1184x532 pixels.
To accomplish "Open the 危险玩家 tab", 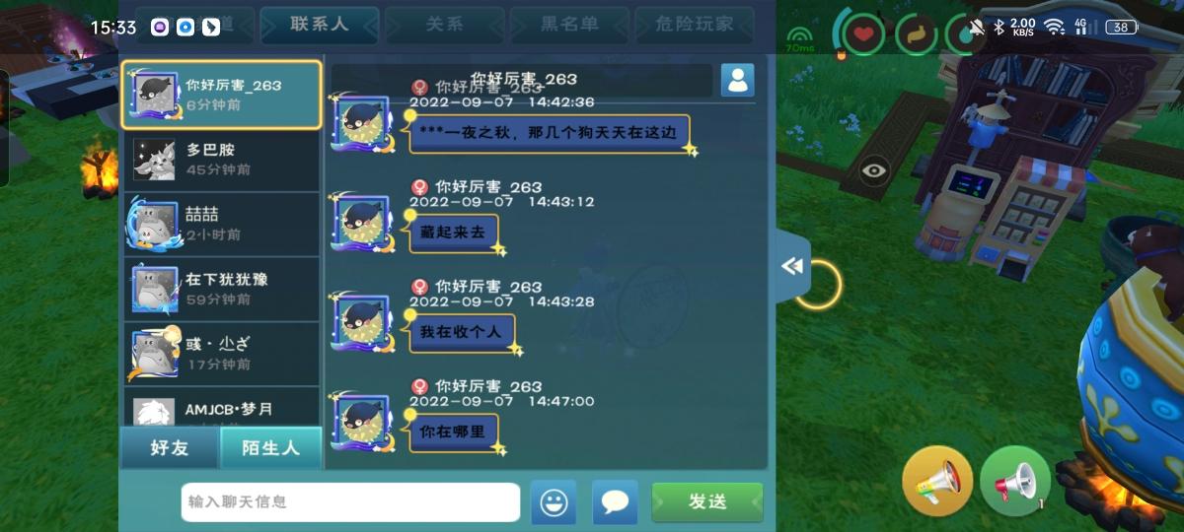I will point(695,25).
